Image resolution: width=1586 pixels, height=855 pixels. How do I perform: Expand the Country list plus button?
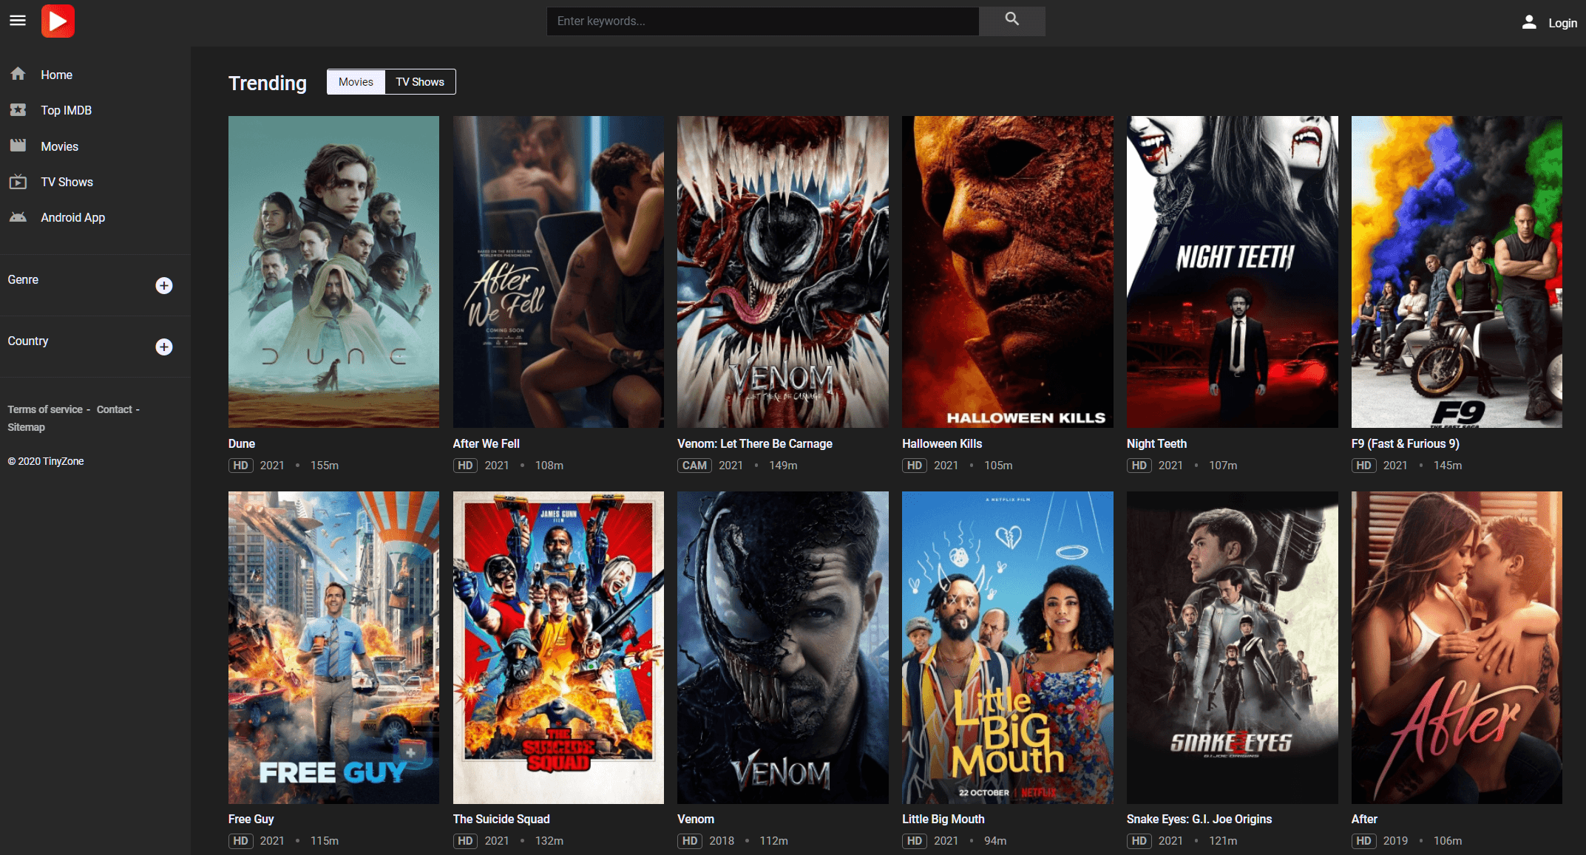coord(164,347)
